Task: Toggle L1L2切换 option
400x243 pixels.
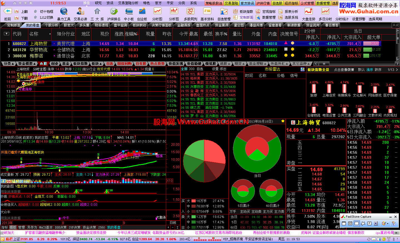Action: tap(44, 17)
